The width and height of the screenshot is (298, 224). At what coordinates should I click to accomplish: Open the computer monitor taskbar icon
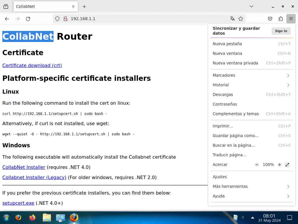point(61,218)
